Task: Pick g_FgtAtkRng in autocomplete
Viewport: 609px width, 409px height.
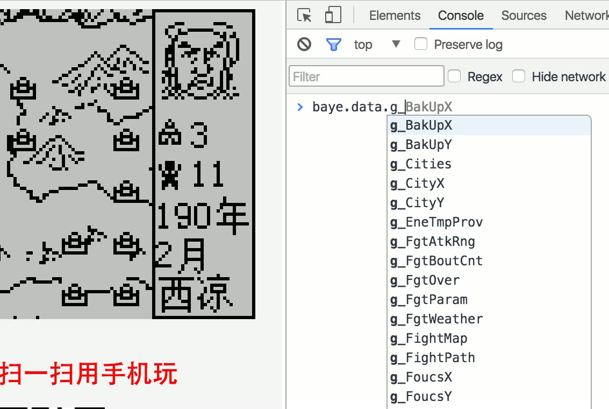Action: coord(489,242)
